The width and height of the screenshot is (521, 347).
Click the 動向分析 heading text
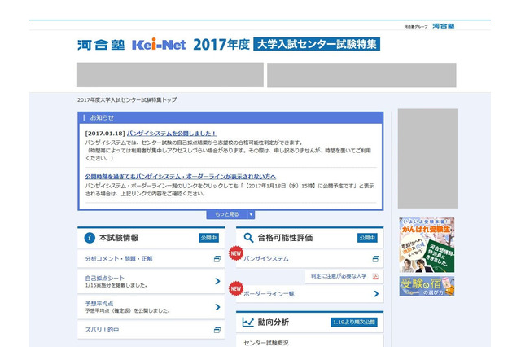pos(274,322)
